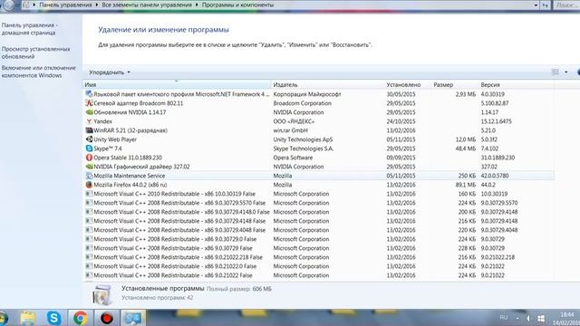Viewport: 580px width, 326px height.
Task: Select Opera Stable 31.0.1889.230 entry
Action: (x=128, y=158)
